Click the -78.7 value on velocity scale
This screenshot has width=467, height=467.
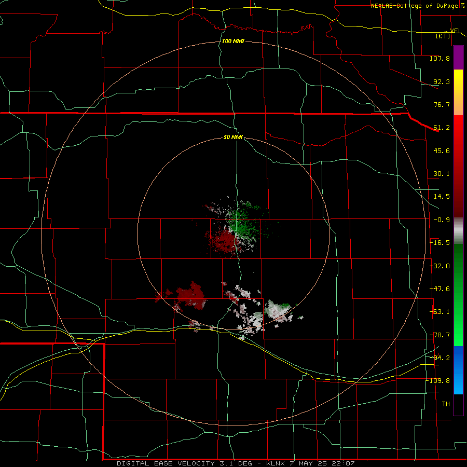point(439,335)
